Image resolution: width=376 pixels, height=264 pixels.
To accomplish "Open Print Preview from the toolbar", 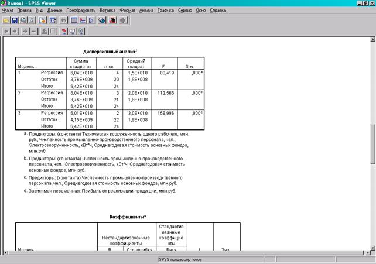I will point(31,20).
